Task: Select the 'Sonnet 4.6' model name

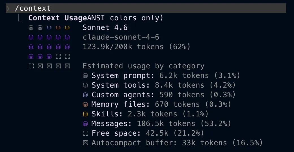Action: click(105, 28)
